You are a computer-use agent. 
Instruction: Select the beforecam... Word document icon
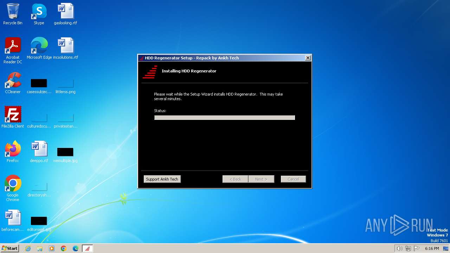[x=13, y=221]
